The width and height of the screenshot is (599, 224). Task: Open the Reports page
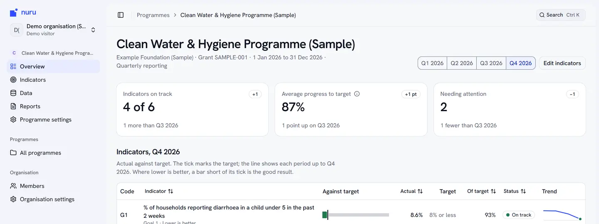[53, 106]
